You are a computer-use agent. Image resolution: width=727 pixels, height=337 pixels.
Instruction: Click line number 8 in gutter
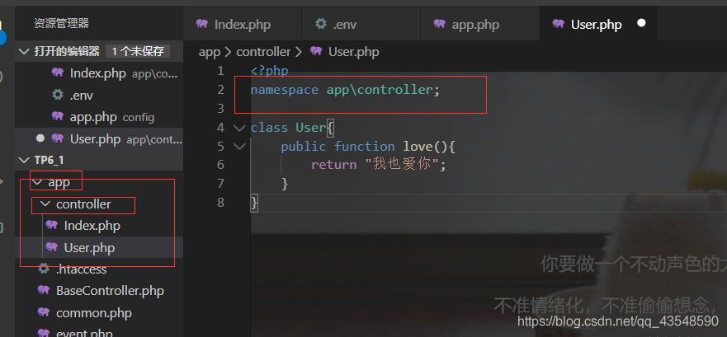pyautogui.click(x=220, y=203)
